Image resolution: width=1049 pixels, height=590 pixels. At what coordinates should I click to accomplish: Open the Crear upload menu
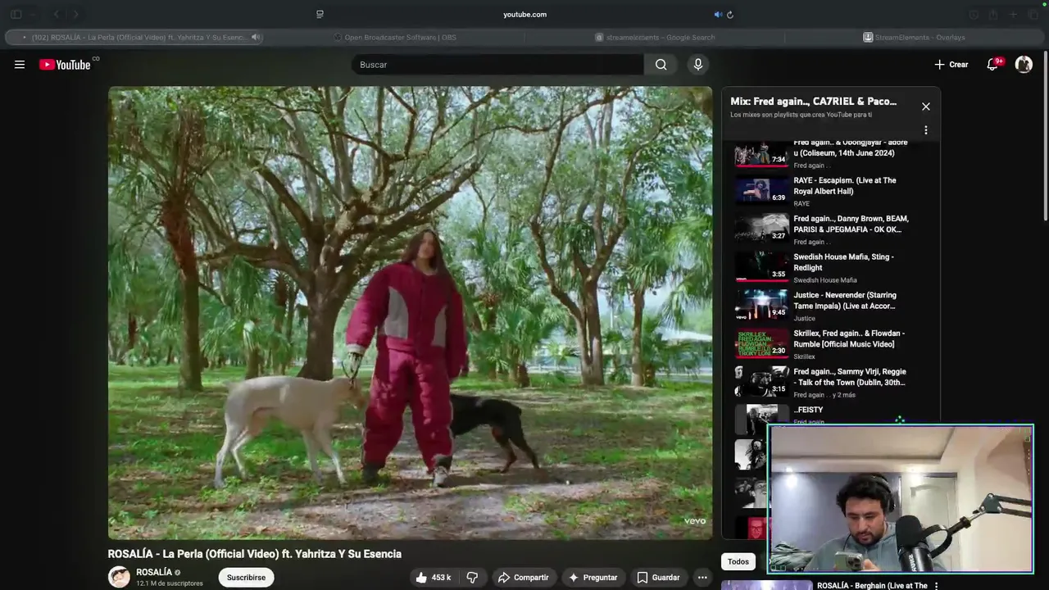tap(951, 65)
